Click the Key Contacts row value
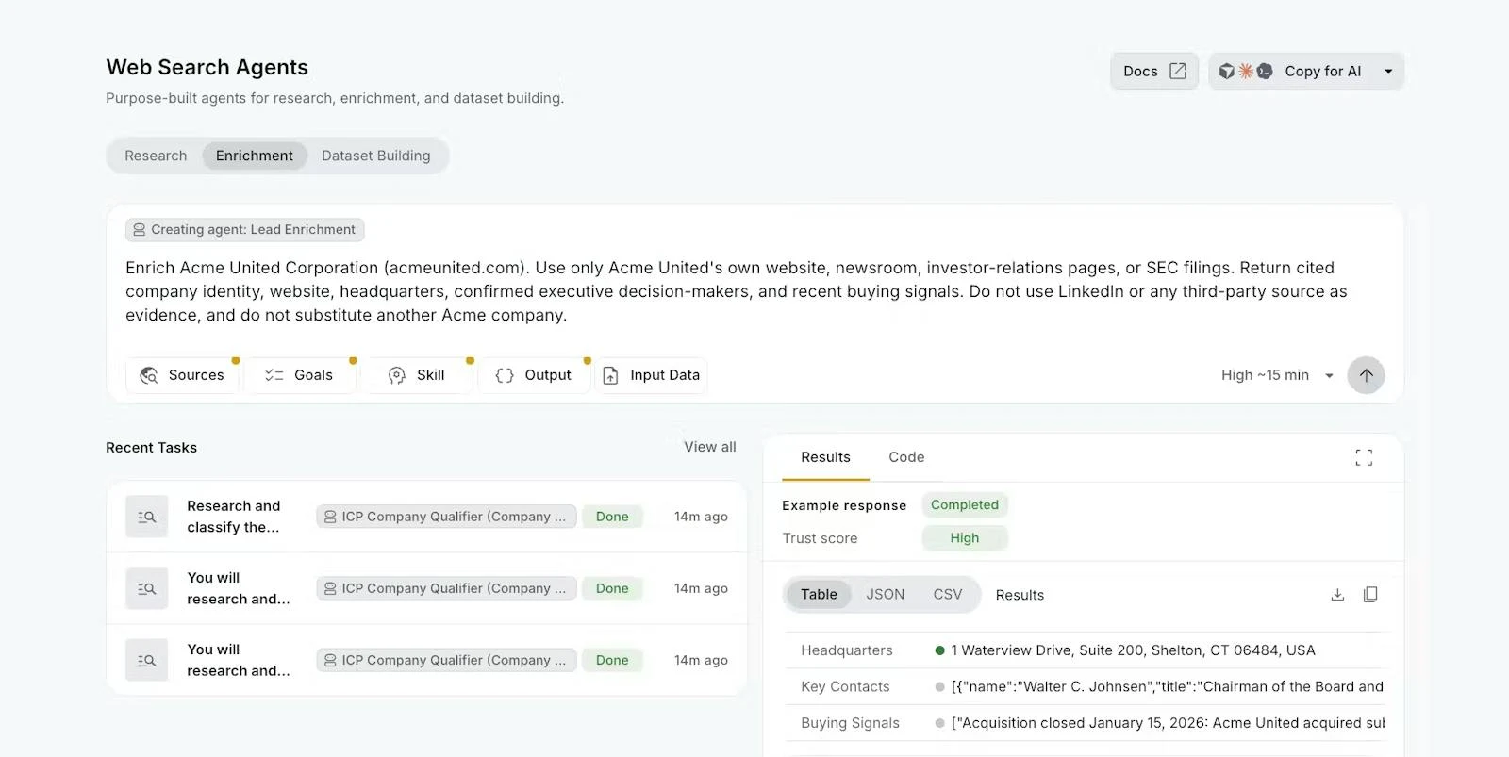1509x757 pixels. [1167, 686]
